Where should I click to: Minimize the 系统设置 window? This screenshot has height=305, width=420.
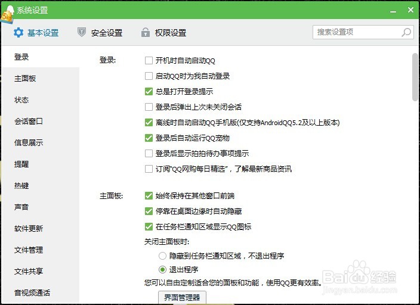(x=393, y=11)
